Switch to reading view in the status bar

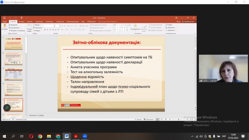[166, 119]
